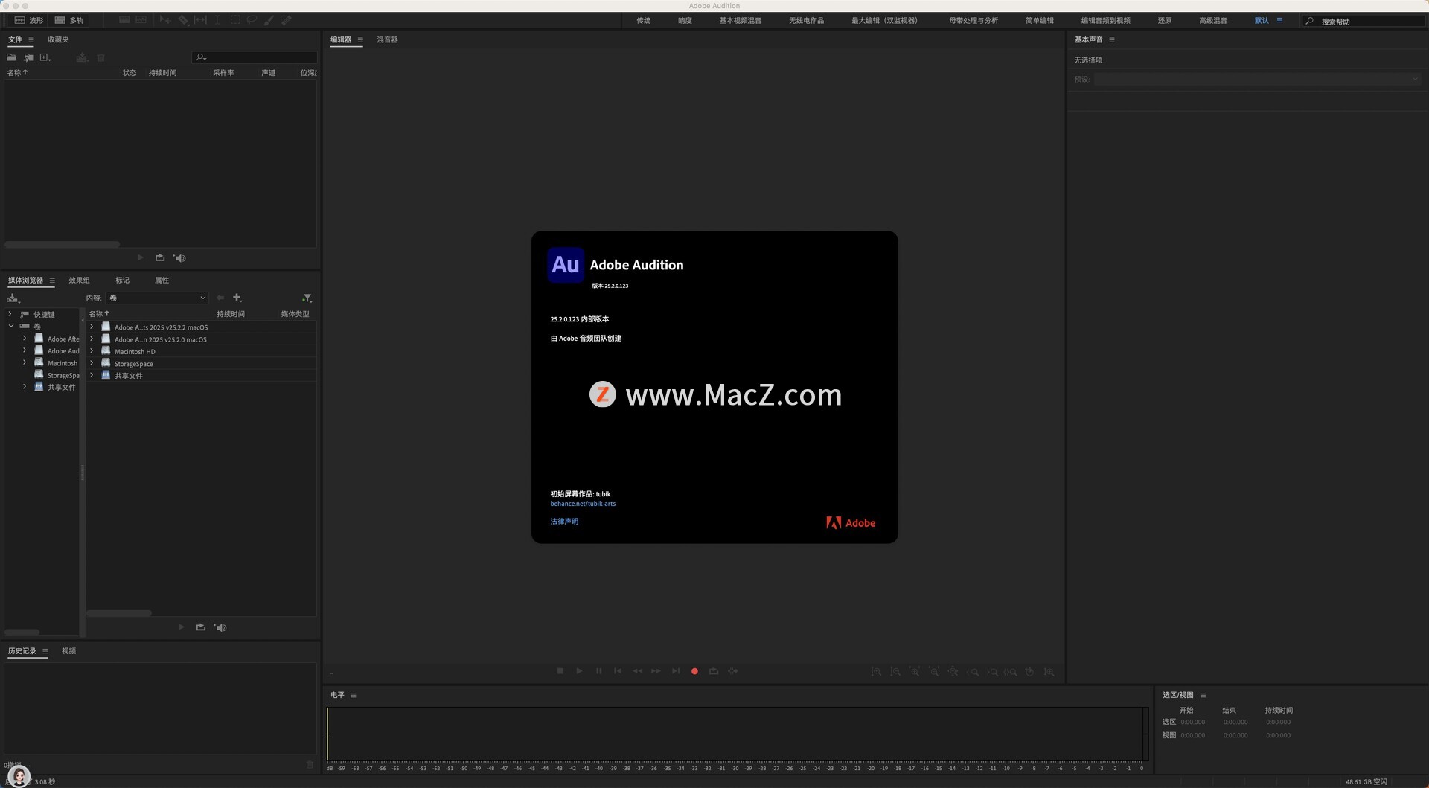Click the Stop transport button

click(x=560, y=671)
